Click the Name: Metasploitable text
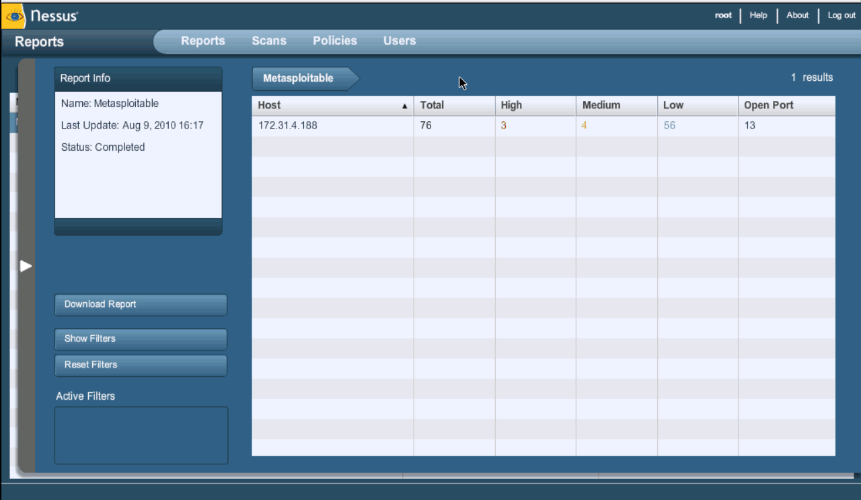Viewport: 861px width, 500px height. (110, 104)
